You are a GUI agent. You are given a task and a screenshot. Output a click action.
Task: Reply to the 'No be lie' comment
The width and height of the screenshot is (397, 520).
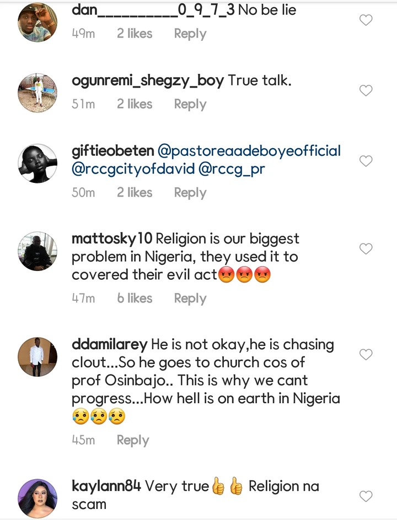click(190, 34)
